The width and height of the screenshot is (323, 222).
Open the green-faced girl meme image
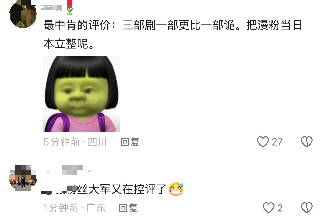point(82,94)
